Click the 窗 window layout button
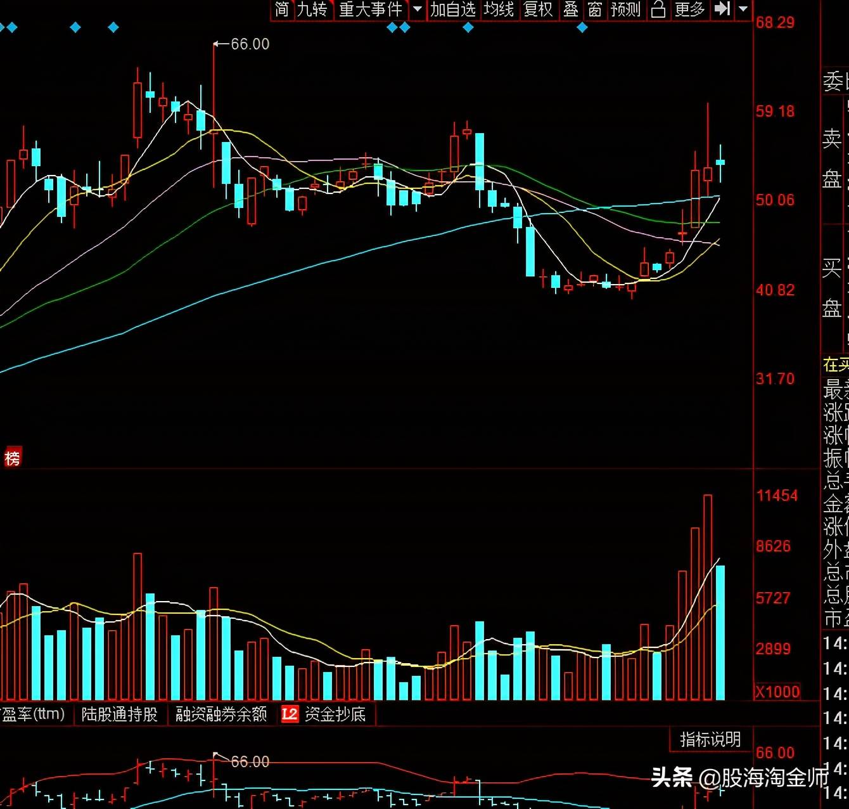 coord(594,10)
